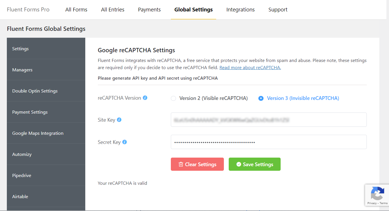Open the Pipedrive integration settings
The width and height of the screenshot is (389, 211).
[21, 175]
